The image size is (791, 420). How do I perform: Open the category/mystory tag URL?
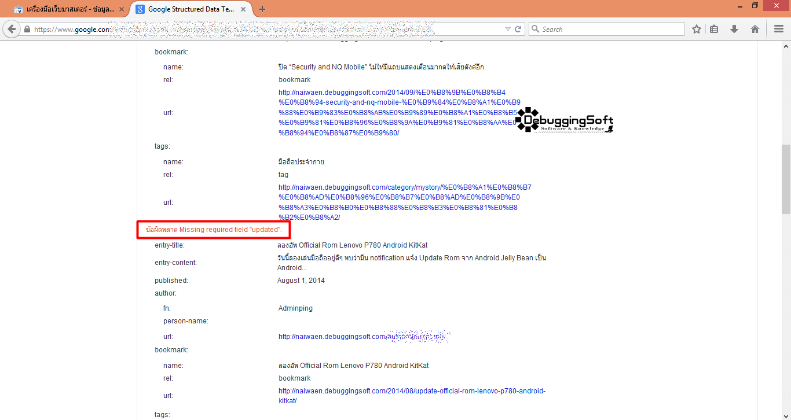click(405, 202)
